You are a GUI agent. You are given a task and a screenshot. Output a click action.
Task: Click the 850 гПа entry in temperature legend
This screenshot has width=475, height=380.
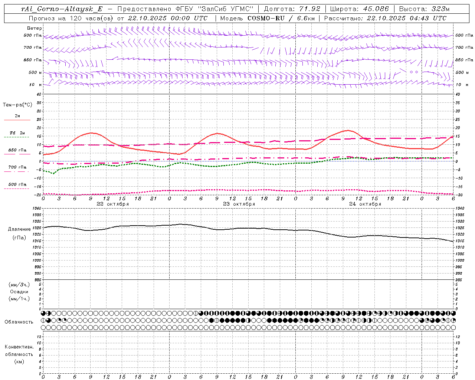coord(17,150)
